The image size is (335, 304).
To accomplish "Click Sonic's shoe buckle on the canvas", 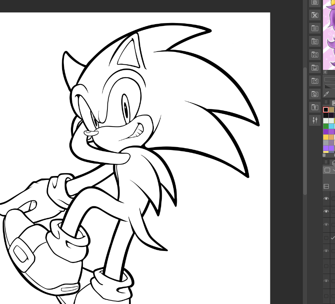I will [x=21, y=254].
